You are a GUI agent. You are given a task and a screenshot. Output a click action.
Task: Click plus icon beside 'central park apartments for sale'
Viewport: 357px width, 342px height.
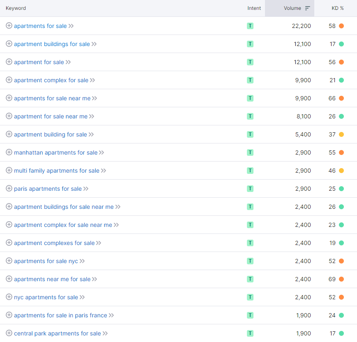click(9, 333)
